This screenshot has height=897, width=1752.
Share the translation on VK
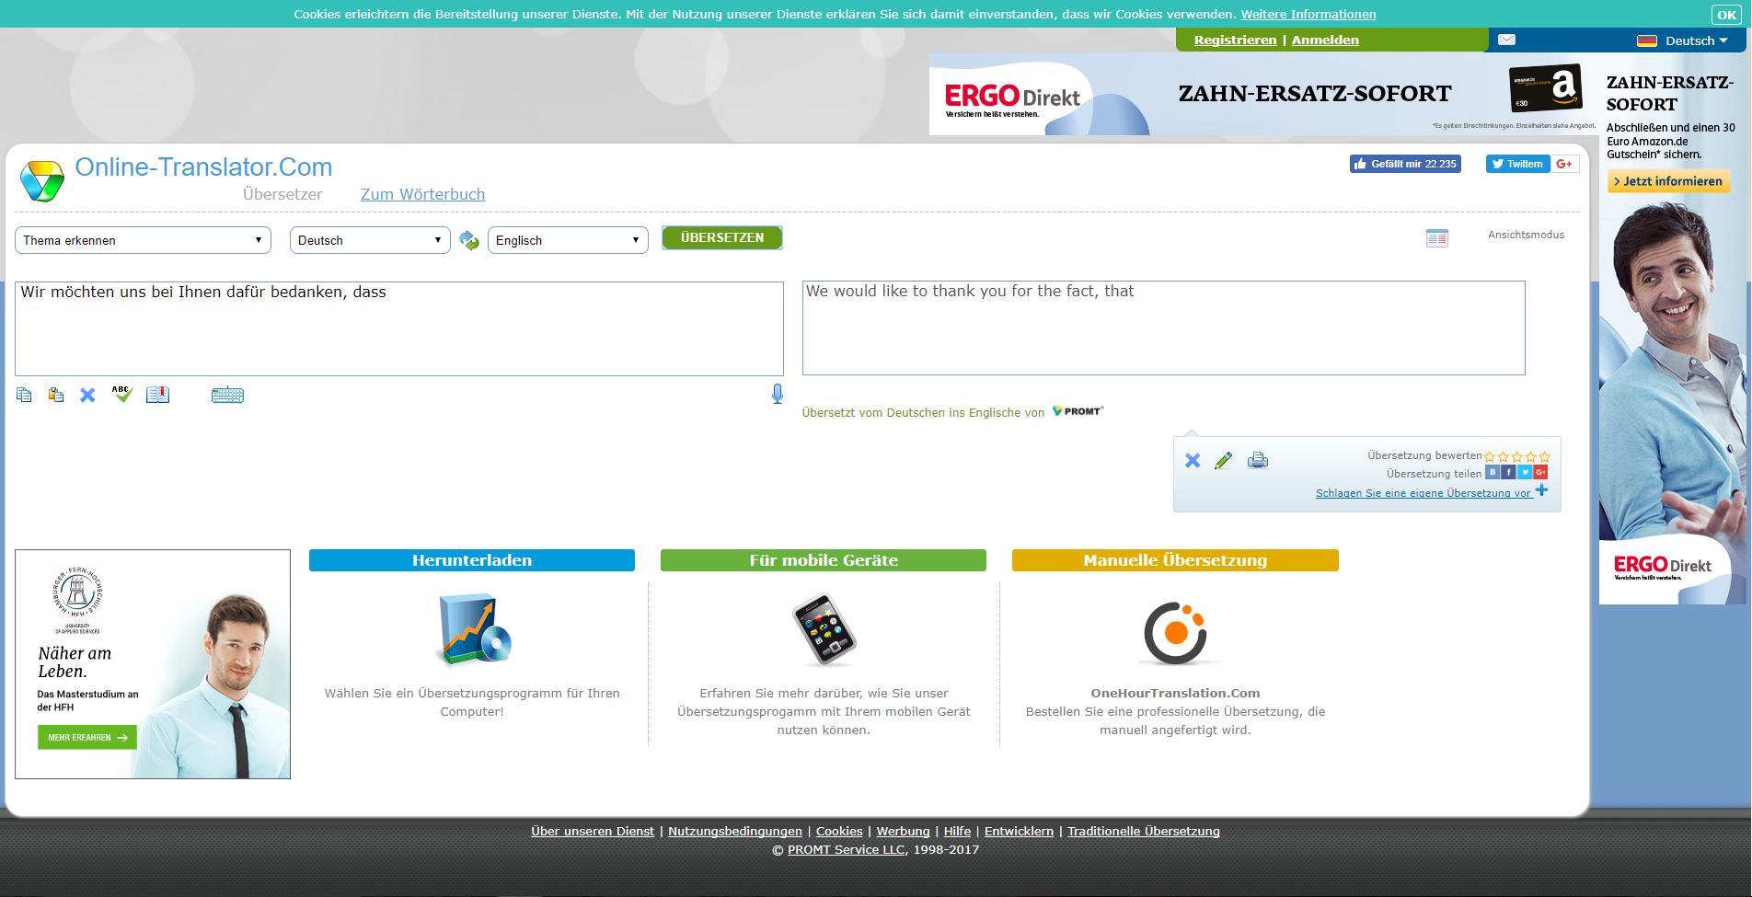[1493, 472]
